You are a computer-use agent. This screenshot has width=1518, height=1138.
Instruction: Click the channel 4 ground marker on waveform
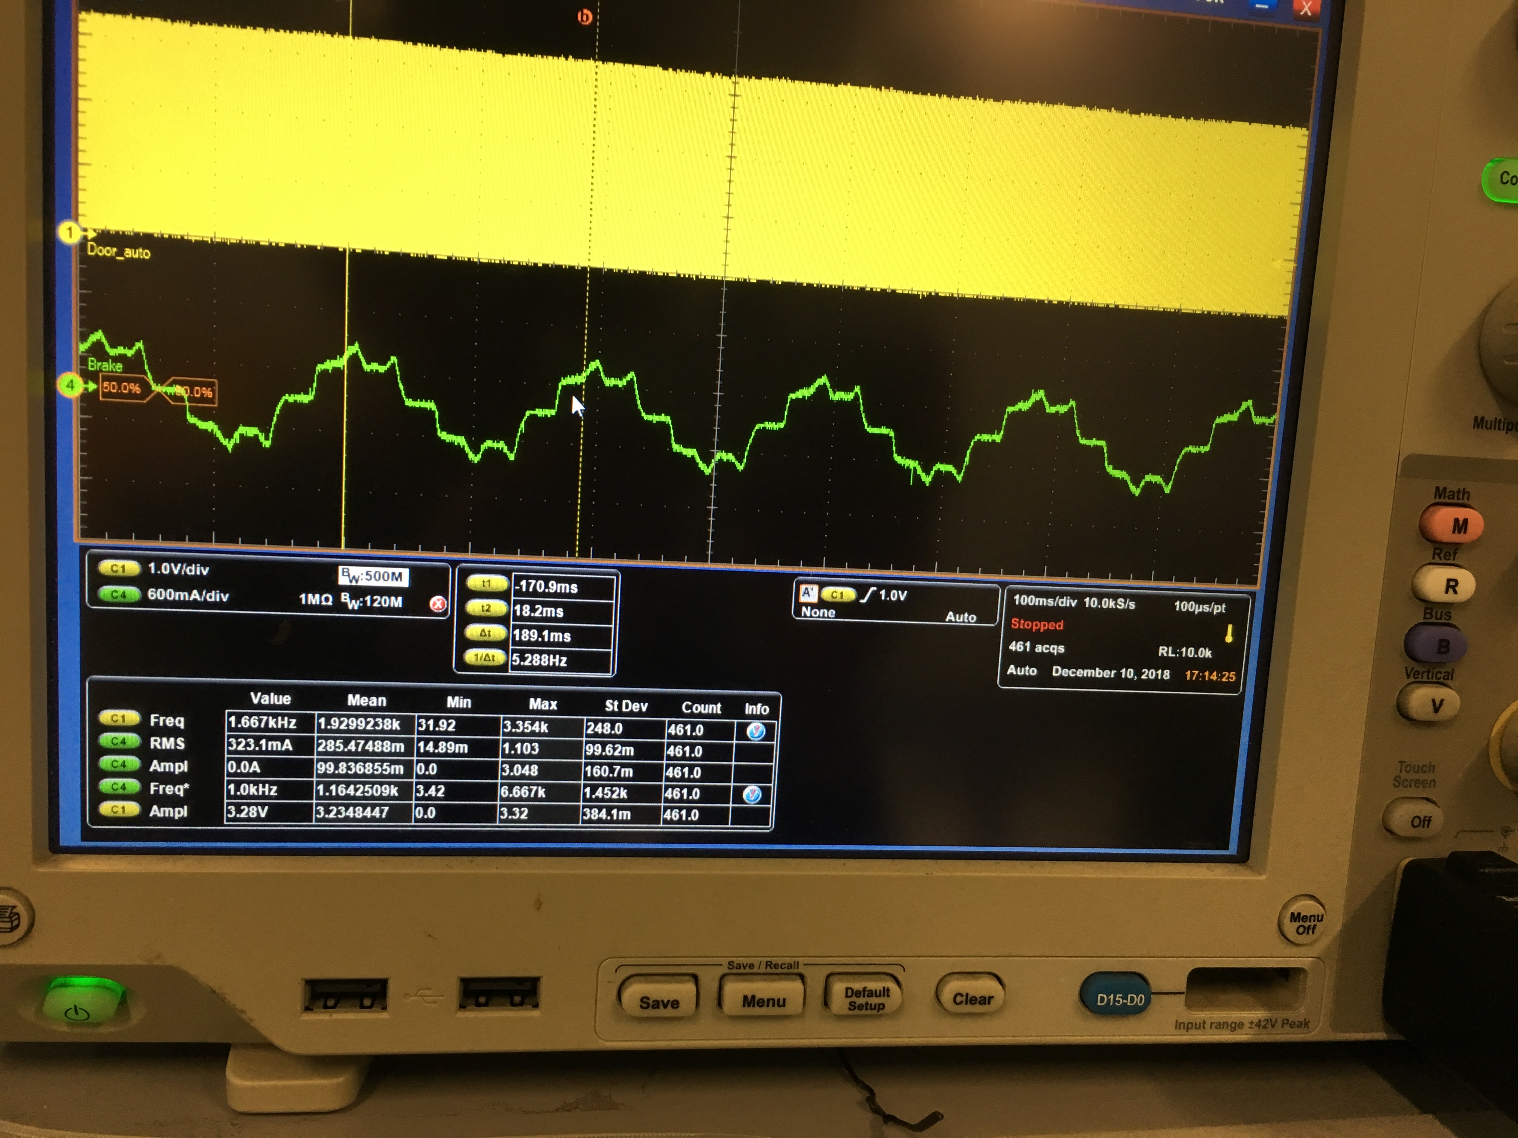[69, 385]
